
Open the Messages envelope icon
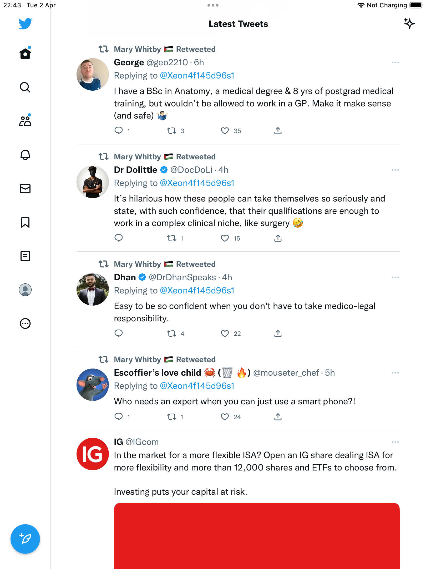(25, 189)
